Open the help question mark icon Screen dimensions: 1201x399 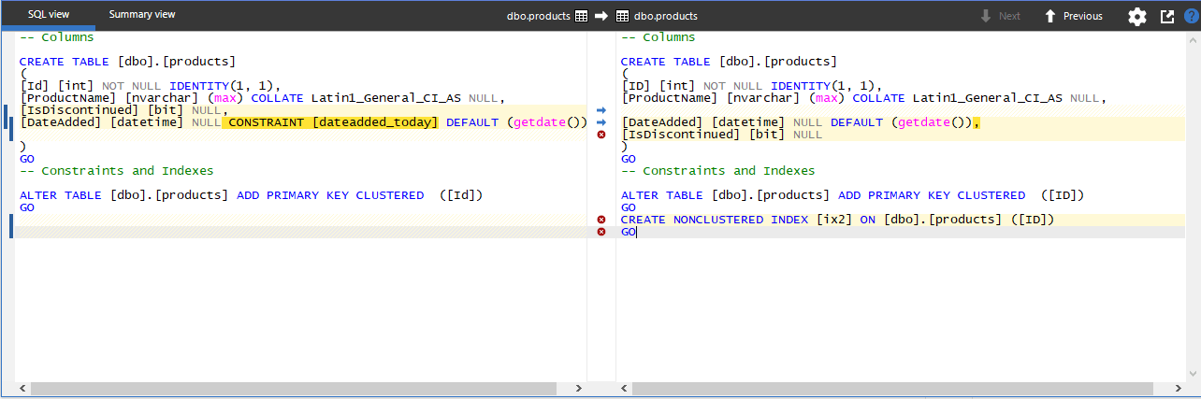[x=1191, y=16]
